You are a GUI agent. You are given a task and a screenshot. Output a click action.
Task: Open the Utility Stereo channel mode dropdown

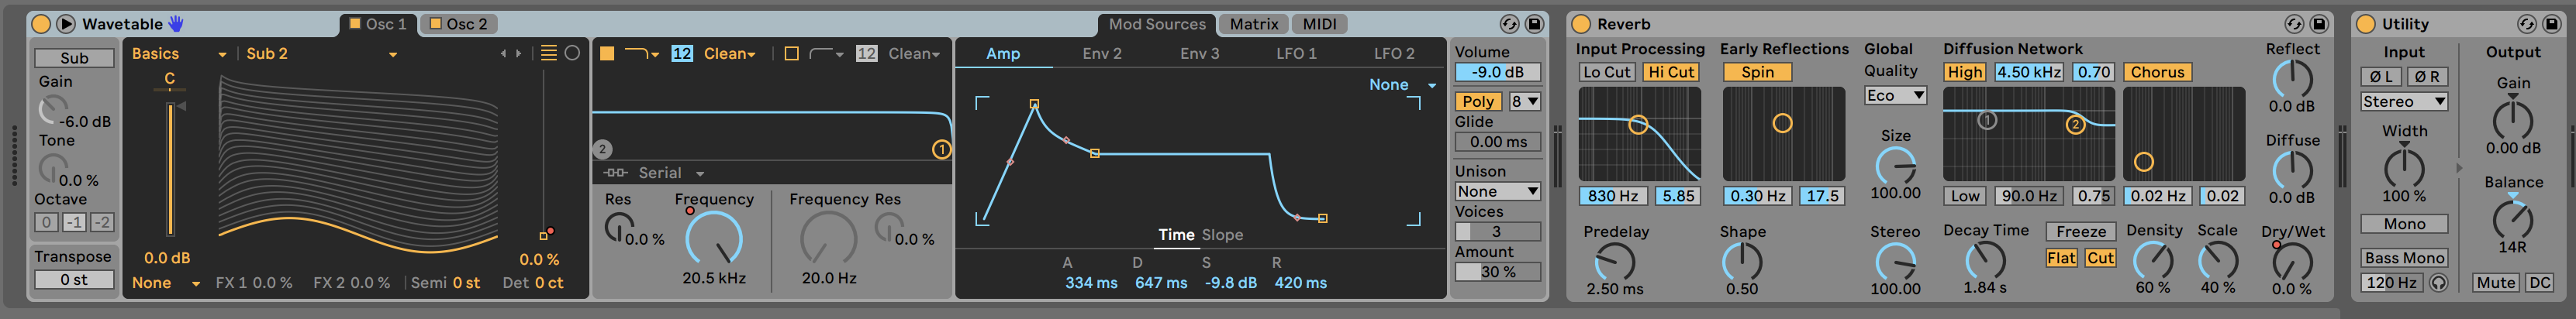tap(2404, 102)
